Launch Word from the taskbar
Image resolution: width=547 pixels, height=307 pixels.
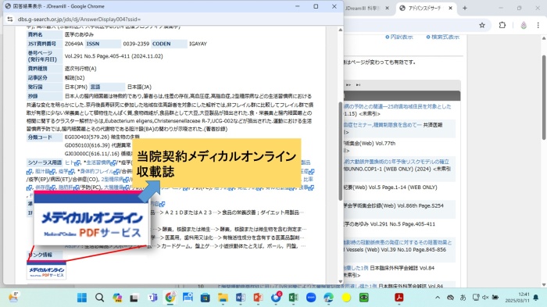point(241,298)
